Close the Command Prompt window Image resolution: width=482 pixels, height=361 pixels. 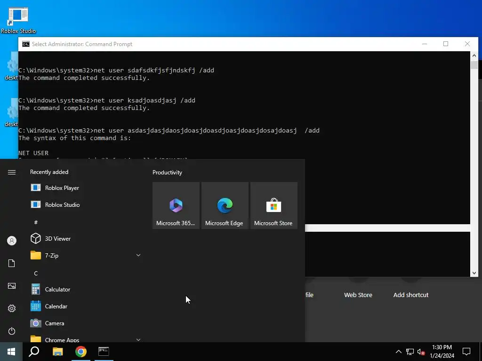click(x=467, y=44)
